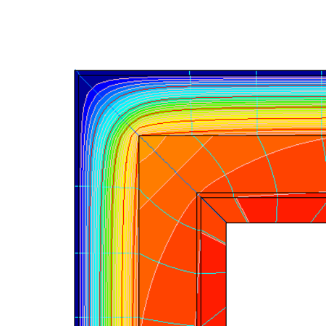Select the dark blue strip along the top edge
Screen dimensions: 326x326
pyautogui.click(x=201, y=73)
